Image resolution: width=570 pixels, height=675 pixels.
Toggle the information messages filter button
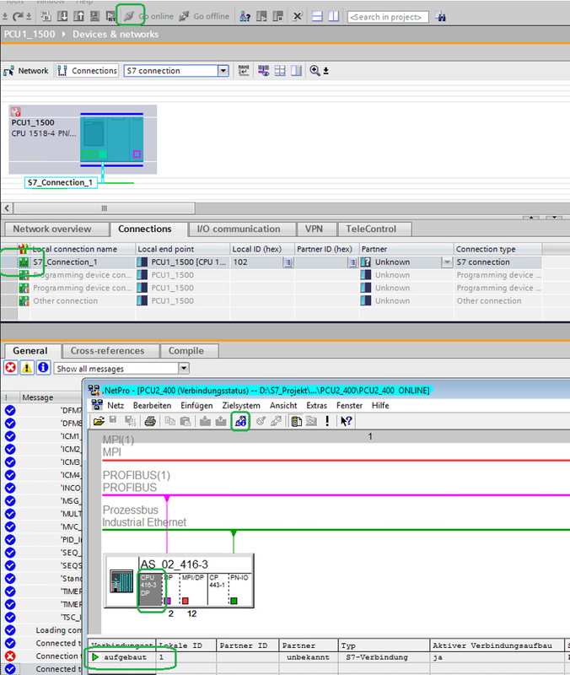[x=43, y=368]
